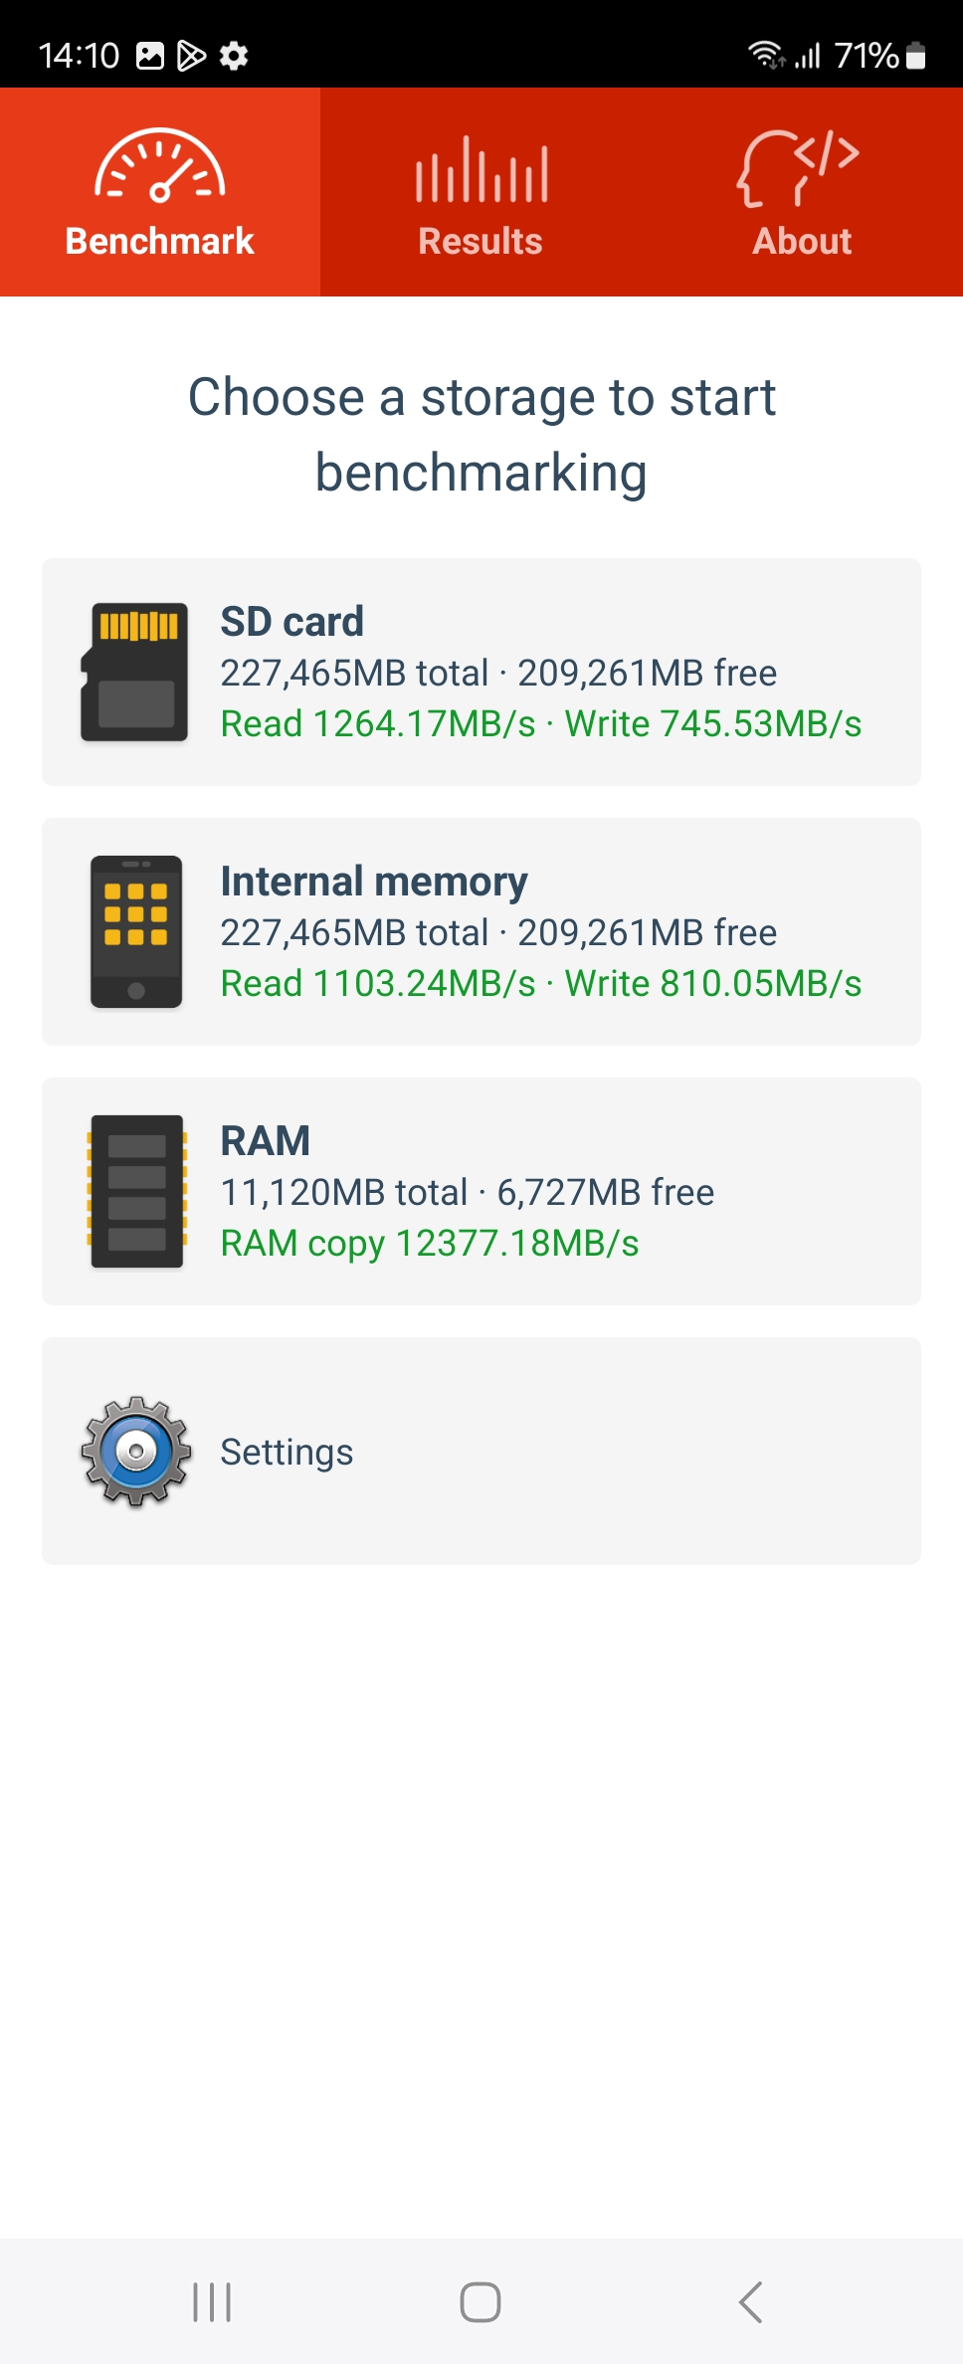Switch to the About tab label

click(x=802, y=242)
